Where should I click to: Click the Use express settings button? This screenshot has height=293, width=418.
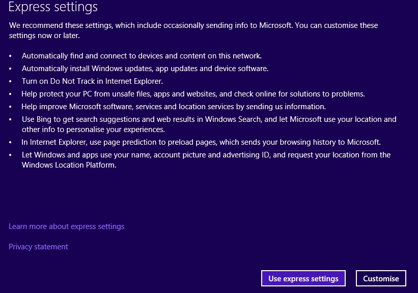(303, 278)
